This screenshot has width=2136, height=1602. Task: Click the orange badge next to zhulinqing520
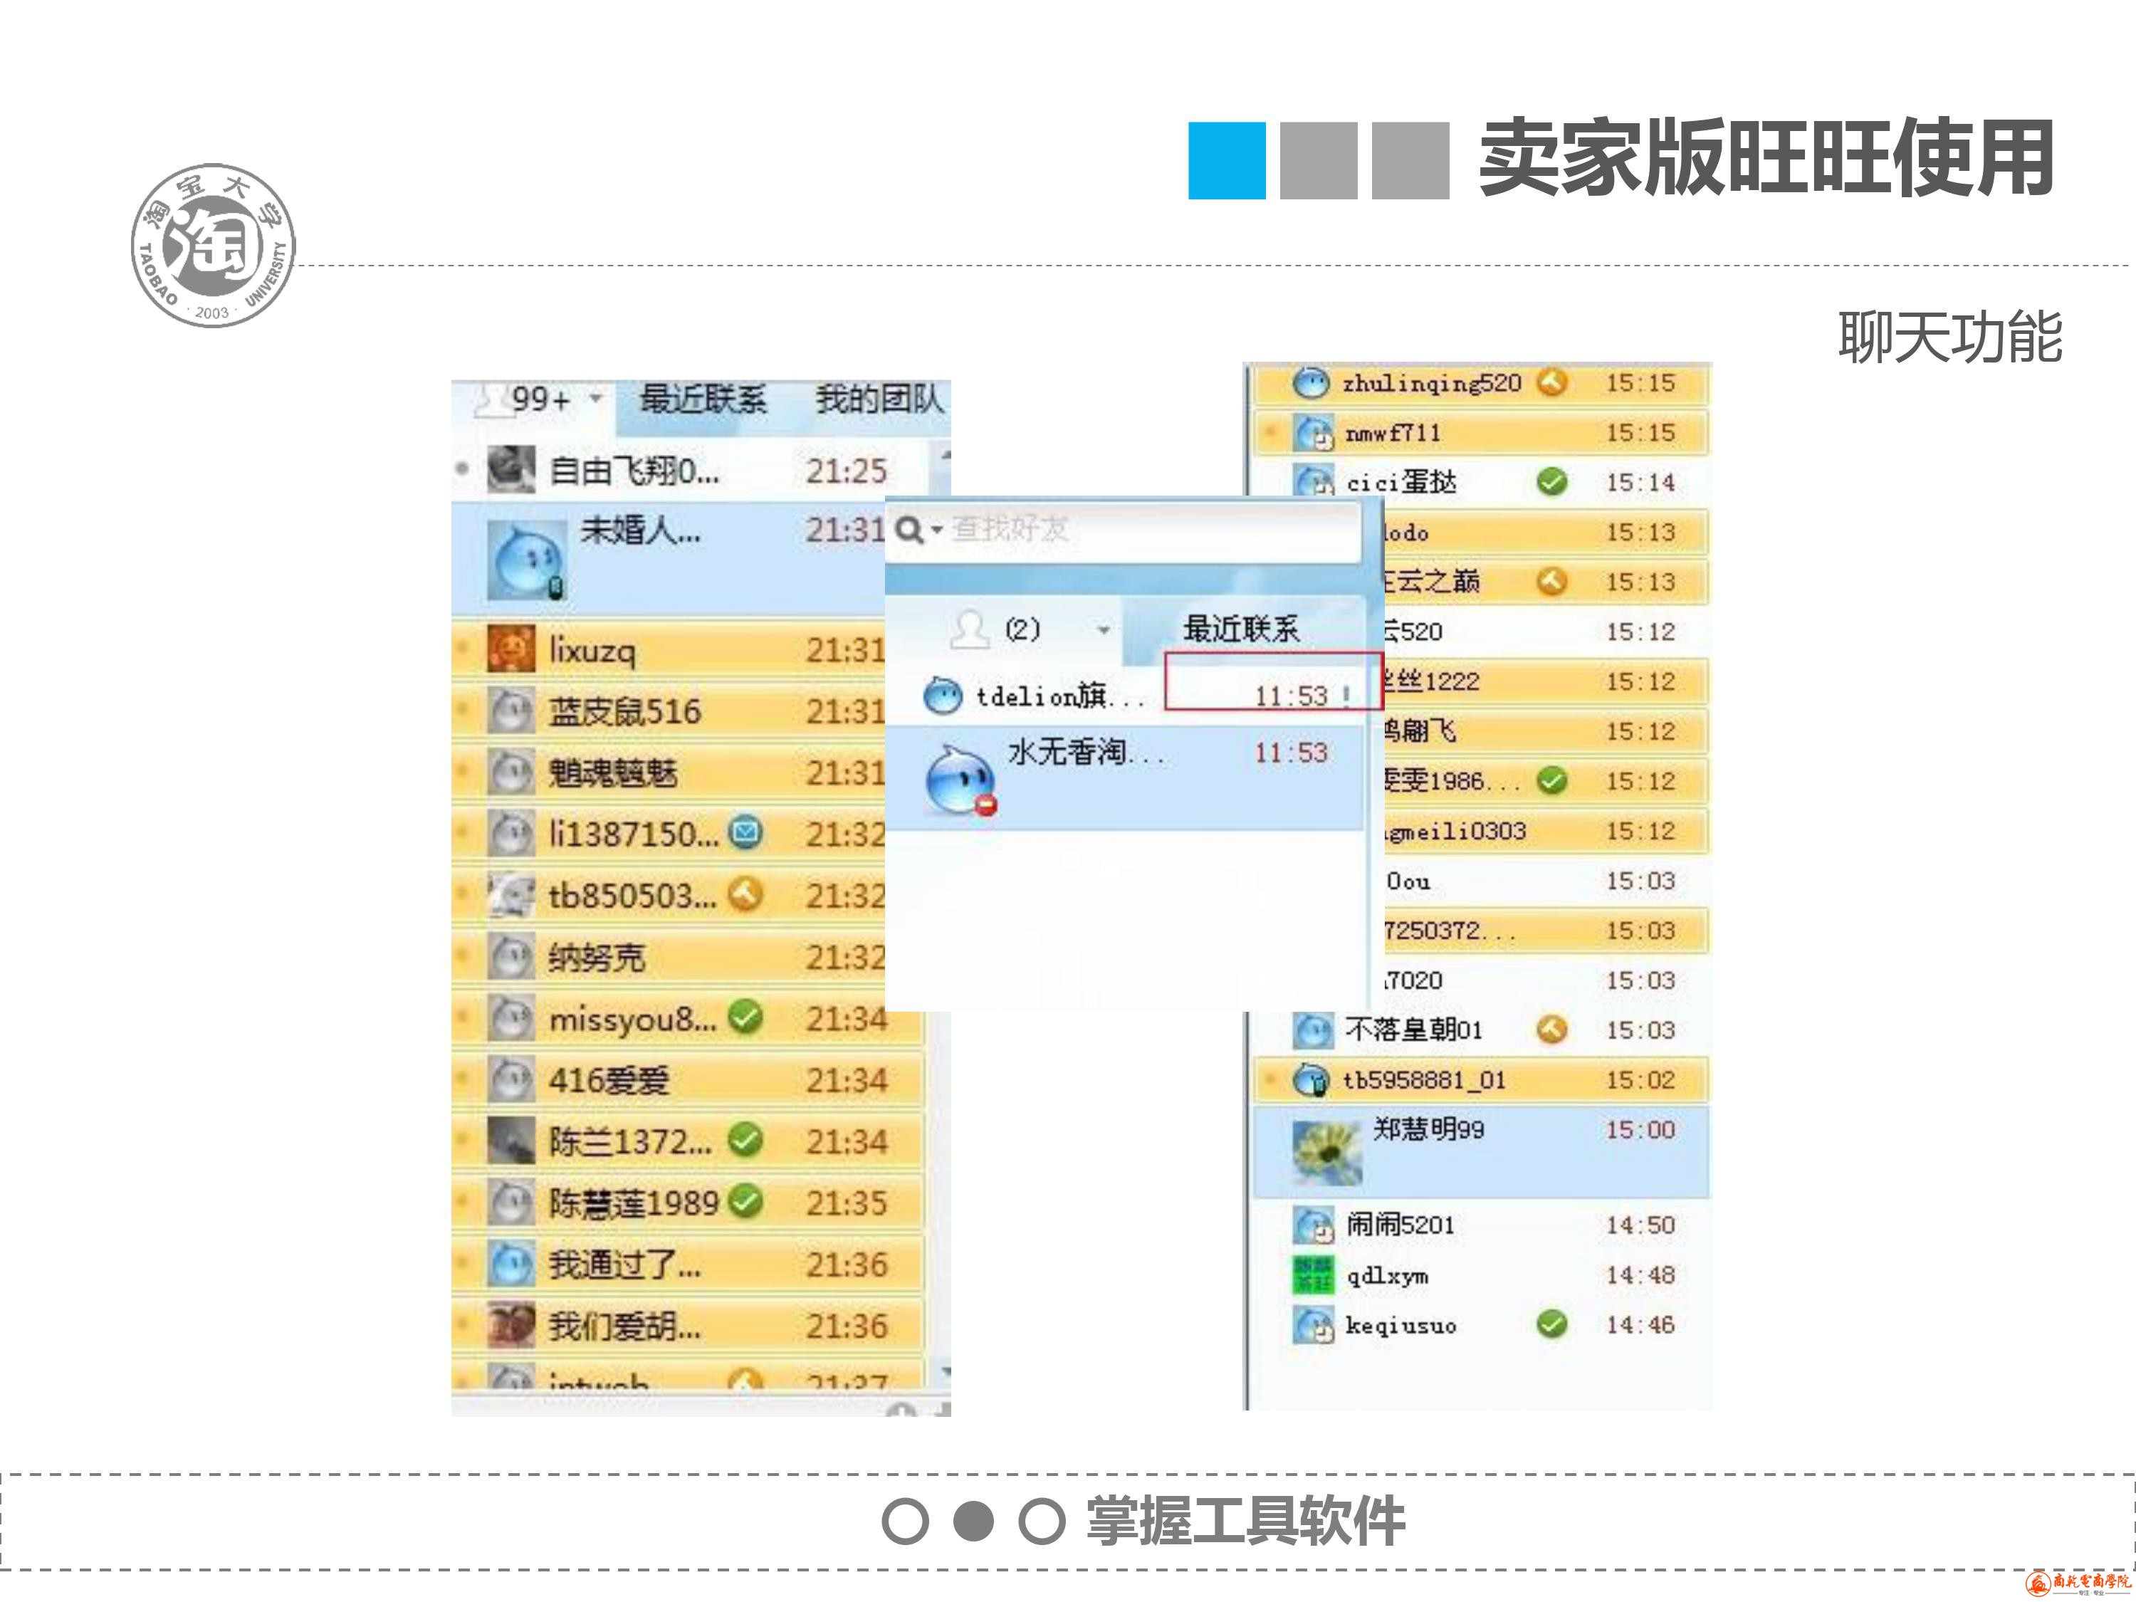click(x=1551, y=383)
